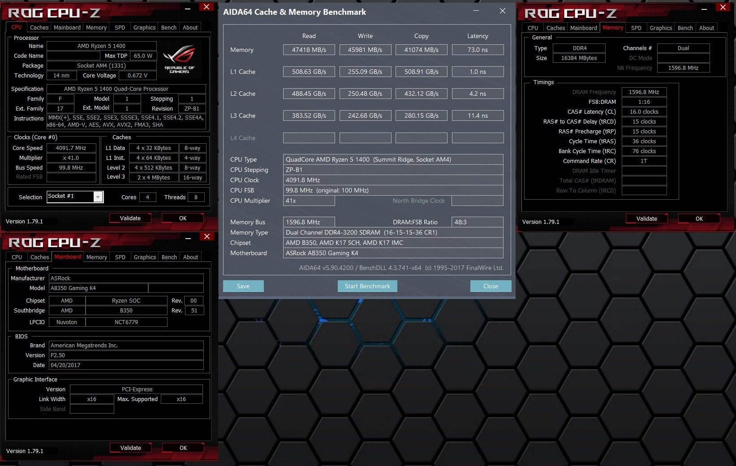Click the memory Size value 16384 MBytes
Screen dimensions: 736x466
[x=579, y=58]
